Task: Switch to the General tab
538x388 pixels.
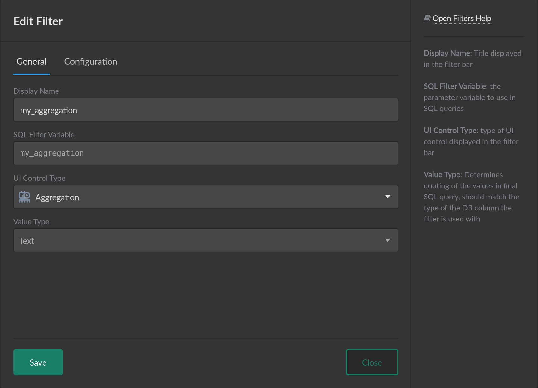Action: tap(32, 62)
